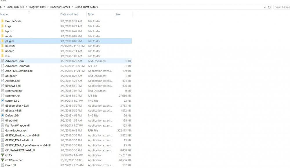
Task: Click the RPF File type cell
Action: coord(93,96)
